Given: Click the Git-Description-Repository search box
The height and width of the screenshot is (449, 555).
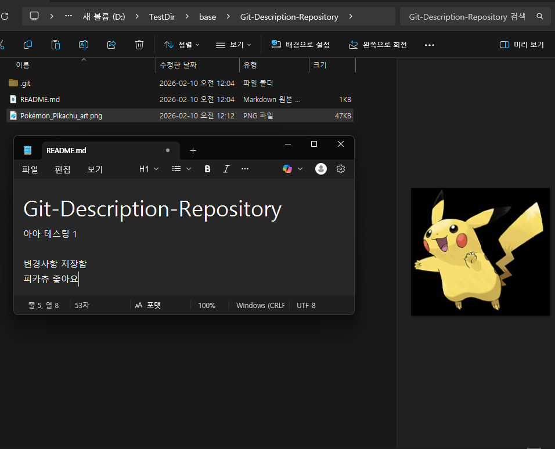Looking at the screenshot, I should (467, 17).
